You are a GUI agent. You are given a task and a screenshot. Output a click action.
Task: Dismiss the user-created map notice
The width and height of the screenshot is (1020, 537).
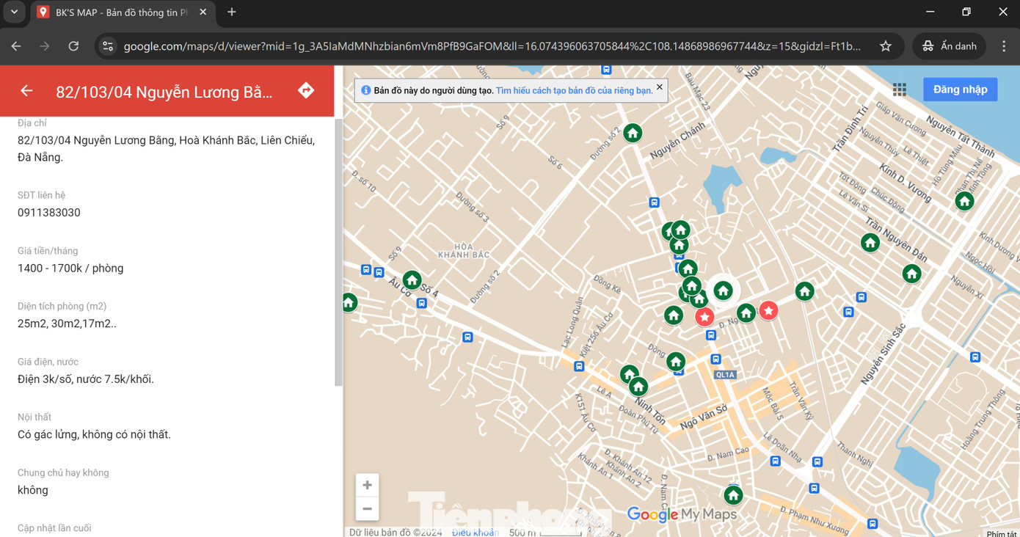[x=659, y=87]
